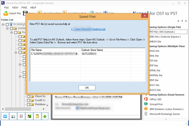Click the D: drive computer icon in tree
The width and height of the screenshot is (189, 126).
point(11,24)
